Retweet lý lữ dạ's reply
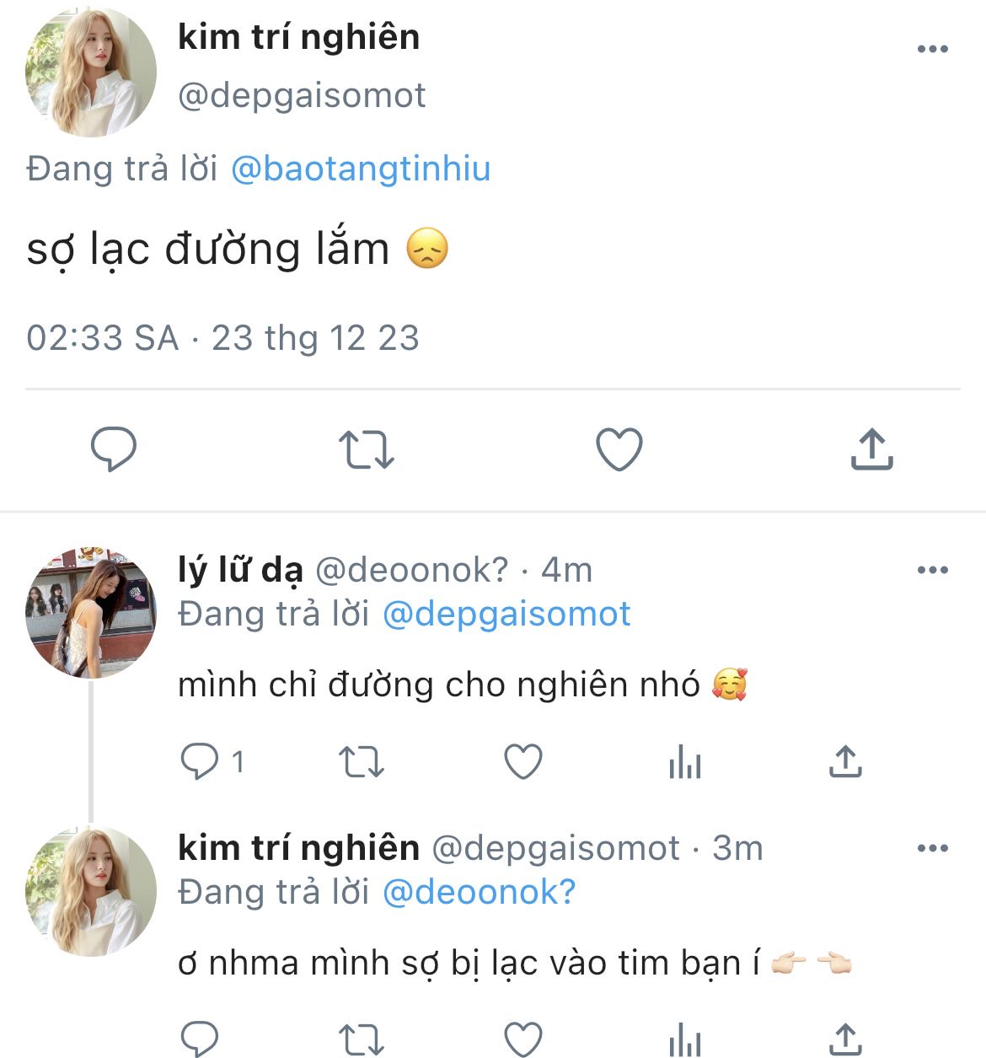This screenshot has width=986, height=1058. (361, 762)
